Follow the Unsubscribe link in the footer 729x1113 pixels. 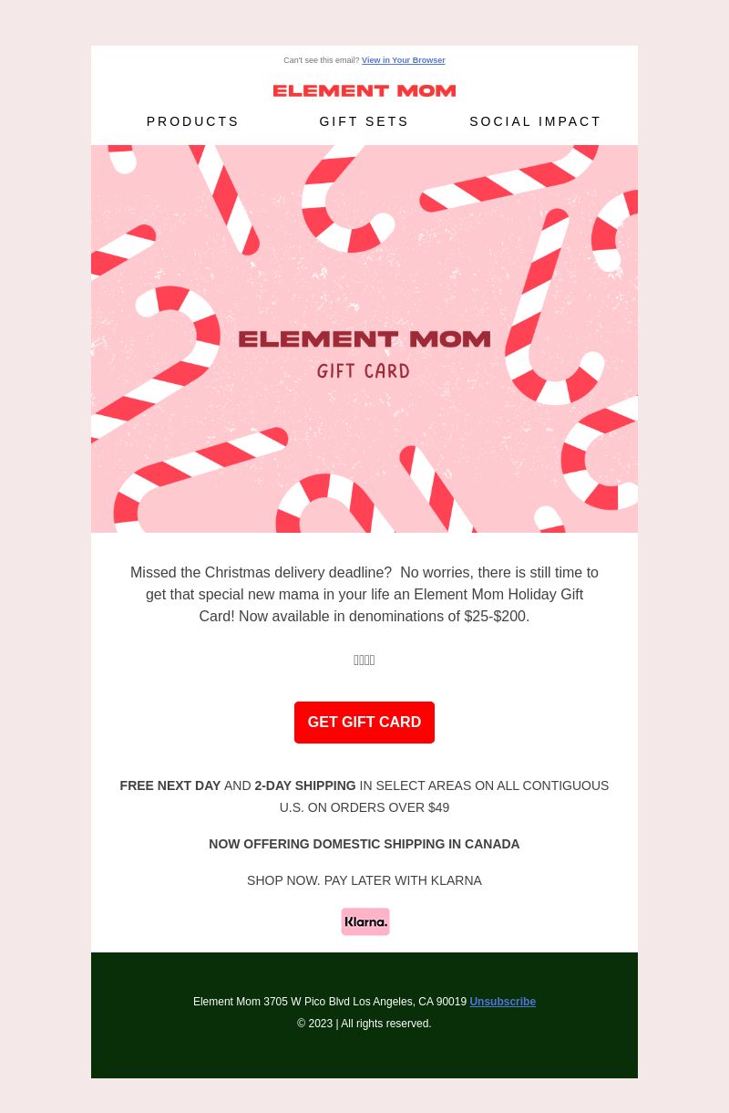[503, 1002]
